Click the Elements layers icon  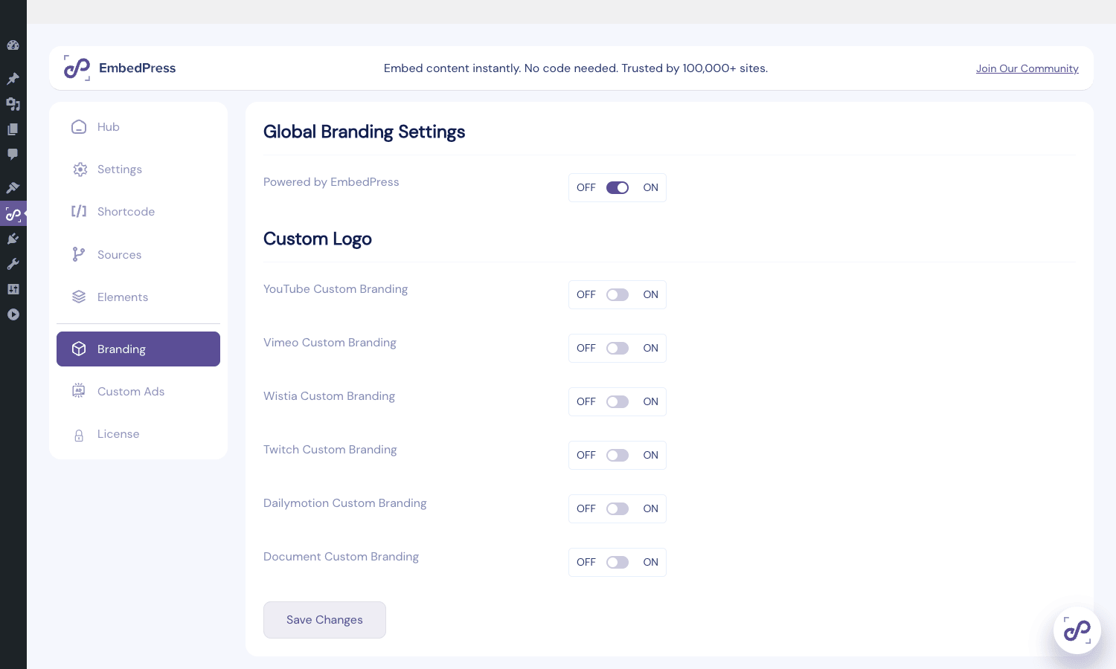pos(79,297)
